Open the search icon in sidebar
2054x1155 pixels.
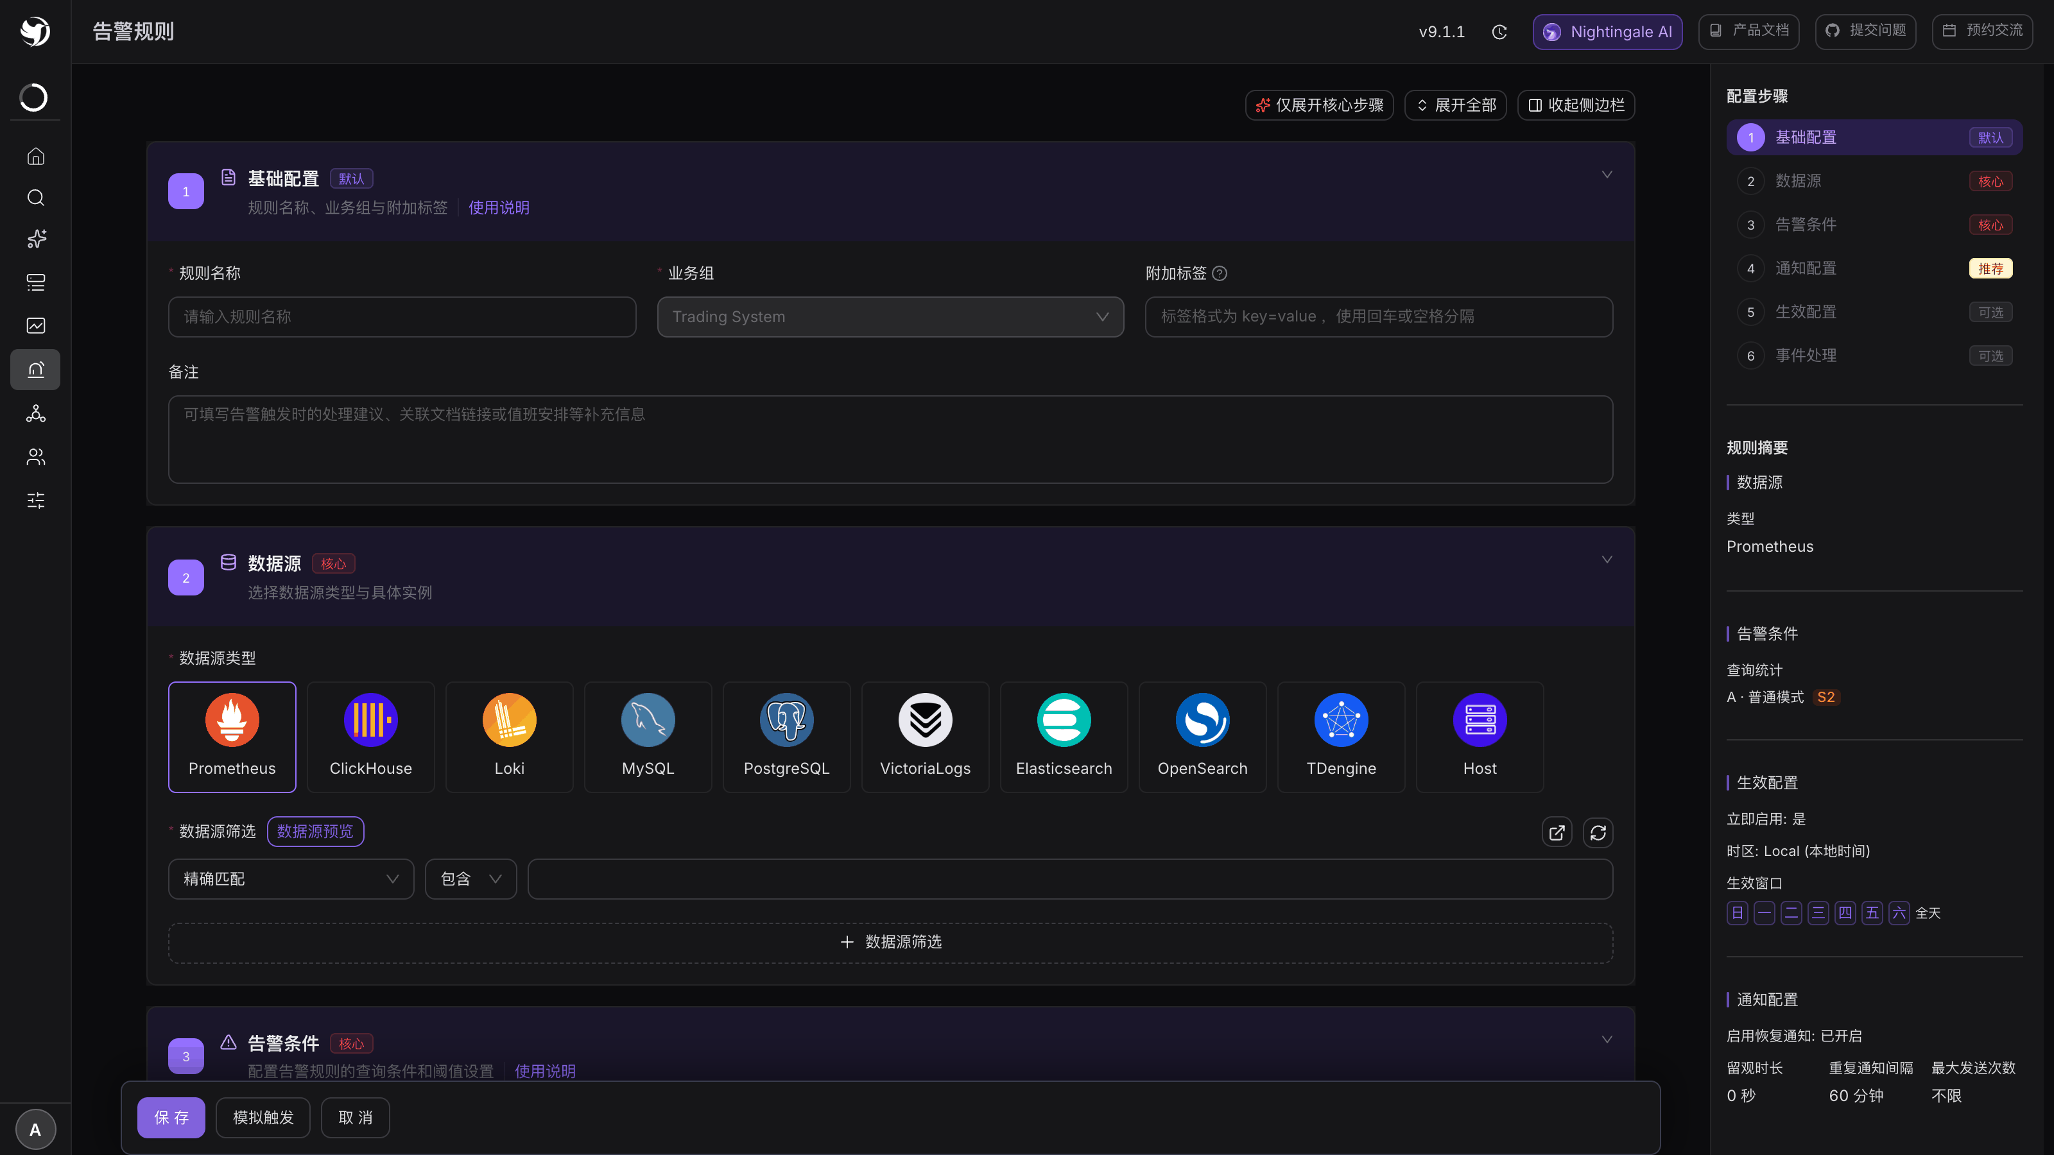click(x=36, y=198)
